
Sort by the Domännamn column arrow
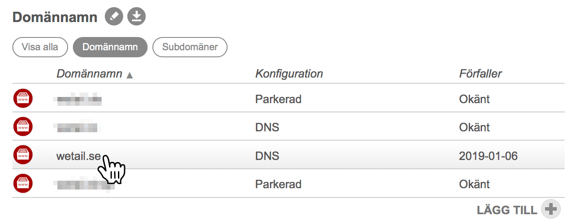(x=129, y=75)
